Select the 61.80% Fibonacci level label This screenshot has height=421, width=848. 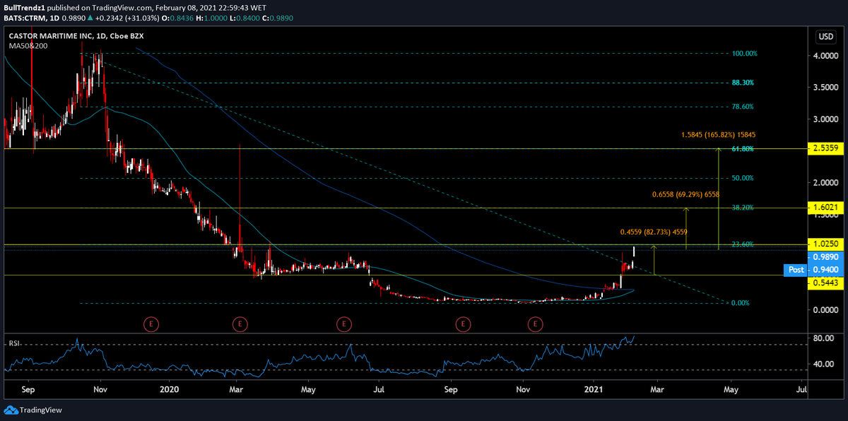point(743,149)
